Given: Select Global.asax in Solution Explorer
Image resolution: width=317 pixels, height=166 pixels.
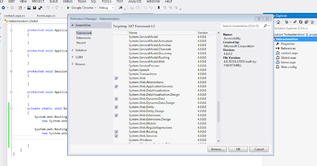Looking at the screenshot, I should click(x=288, y=58).
